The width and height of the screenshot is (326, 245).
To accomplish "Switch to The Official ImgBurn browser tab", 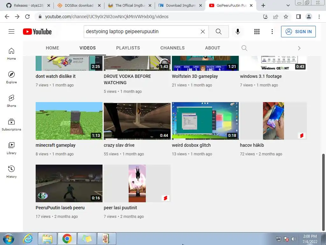I will [x=130, y=5].
